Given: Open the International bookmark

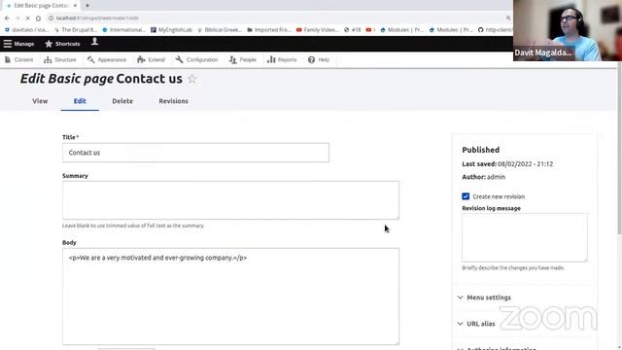Looking at the screenshot, I should [123, 30].
